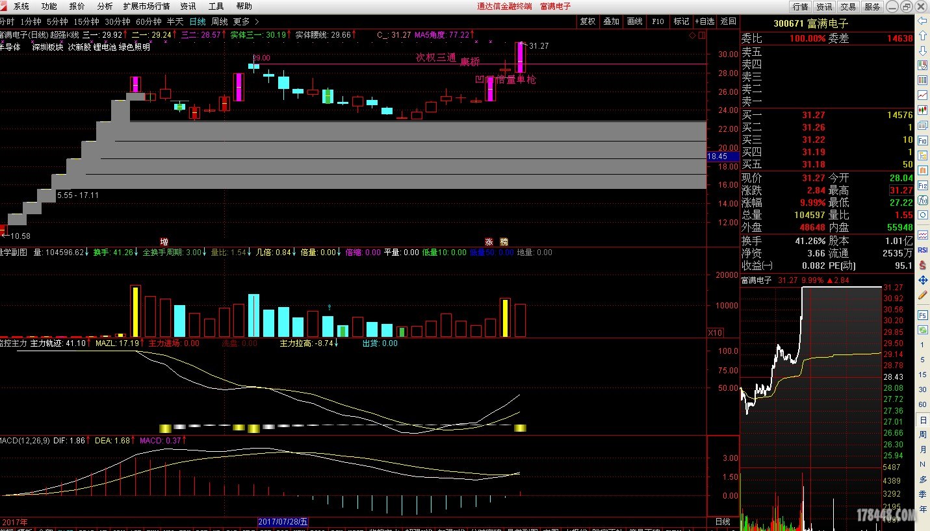Screen dimensions: 930x531
Task: Click the 叠加 overlay button
Action: (x=611, y=21)
